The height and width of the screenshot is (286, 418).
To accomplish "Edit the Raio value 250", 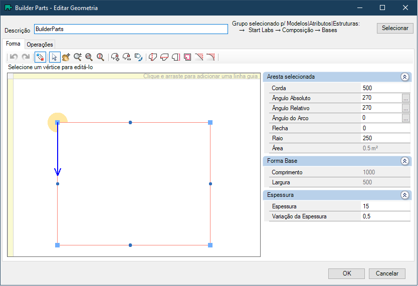I will [x=385, y=138].
